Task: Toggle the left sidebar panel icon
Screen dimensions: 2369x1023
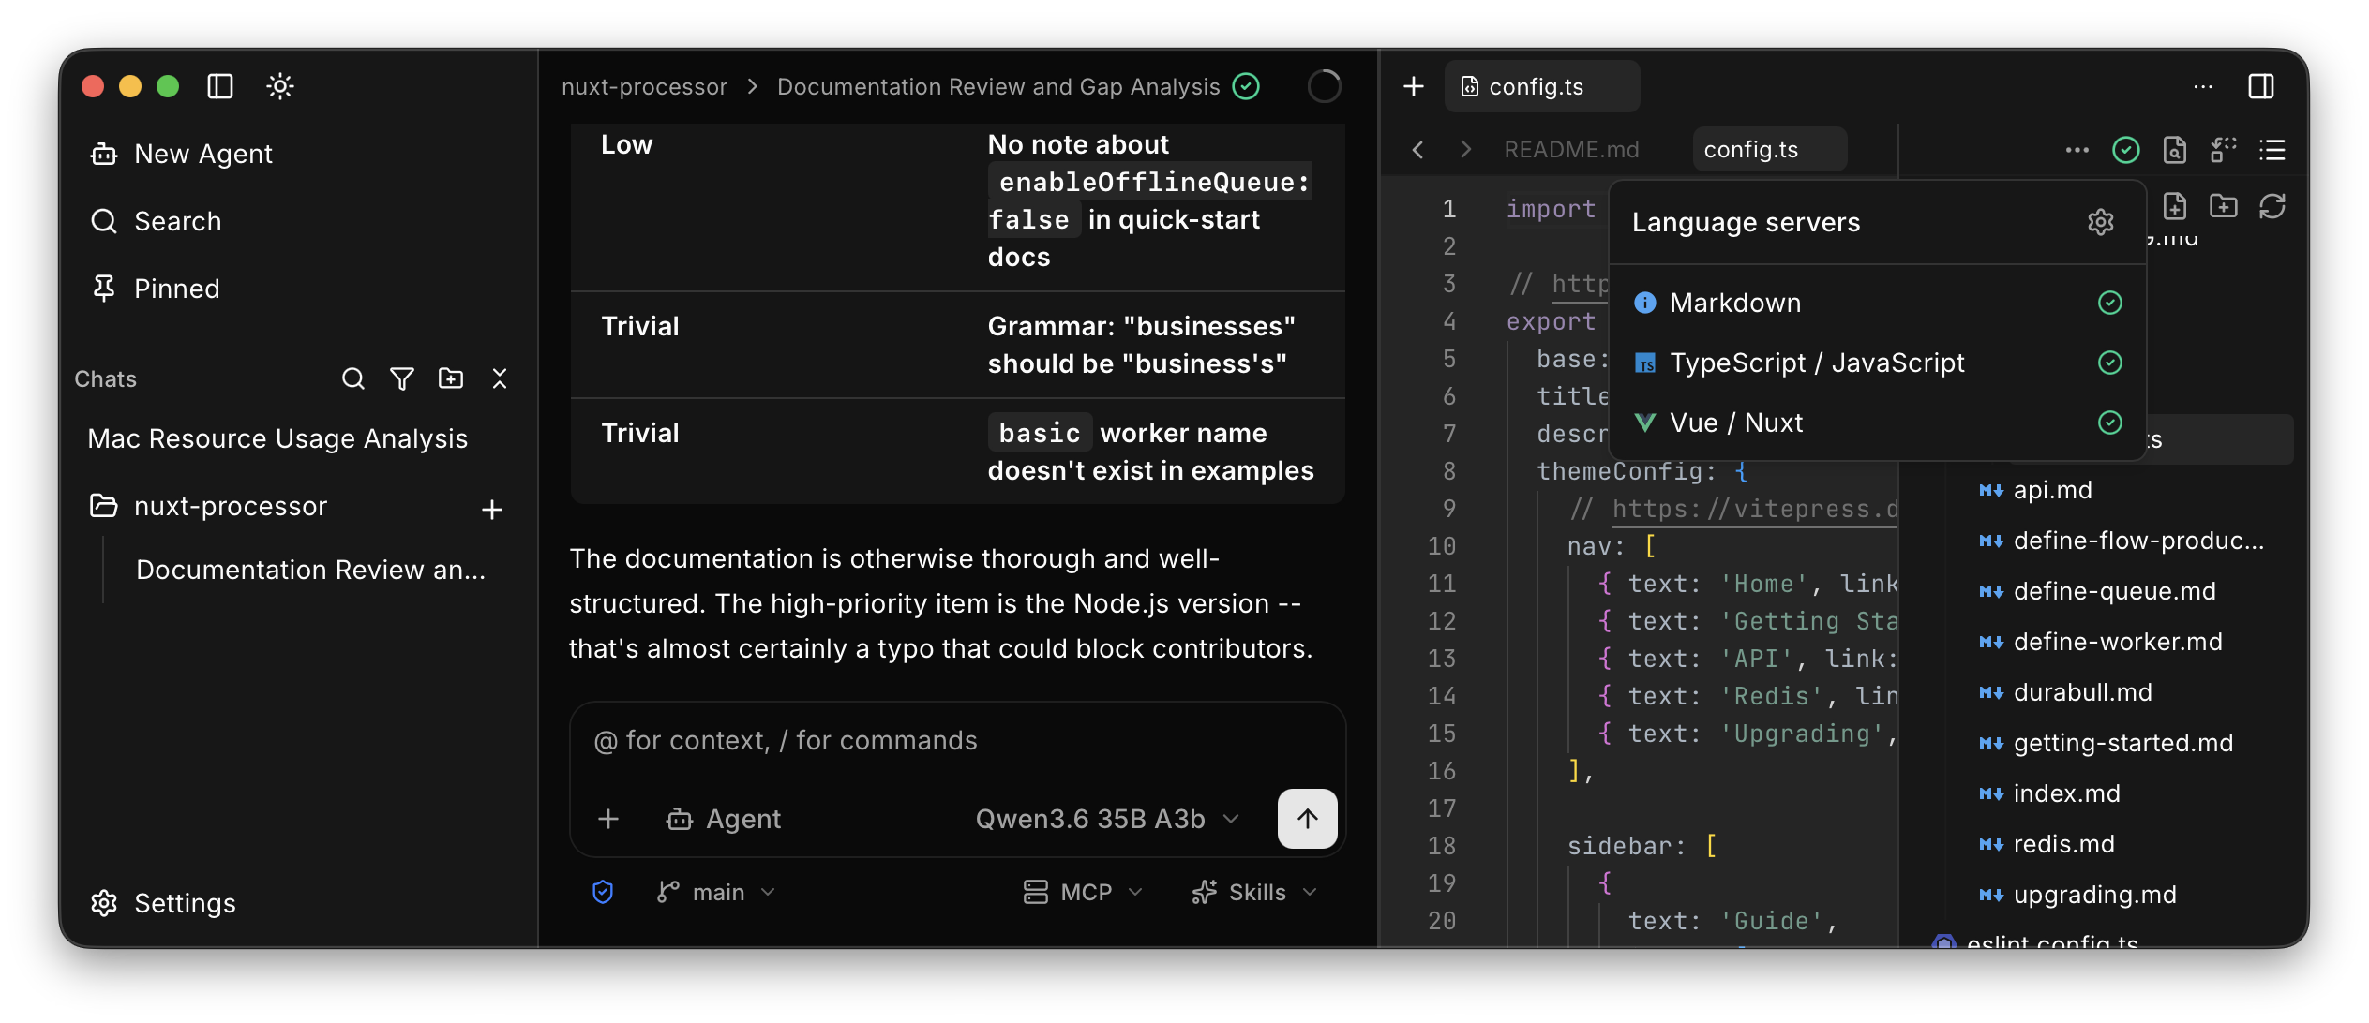Action: [220, 86]
